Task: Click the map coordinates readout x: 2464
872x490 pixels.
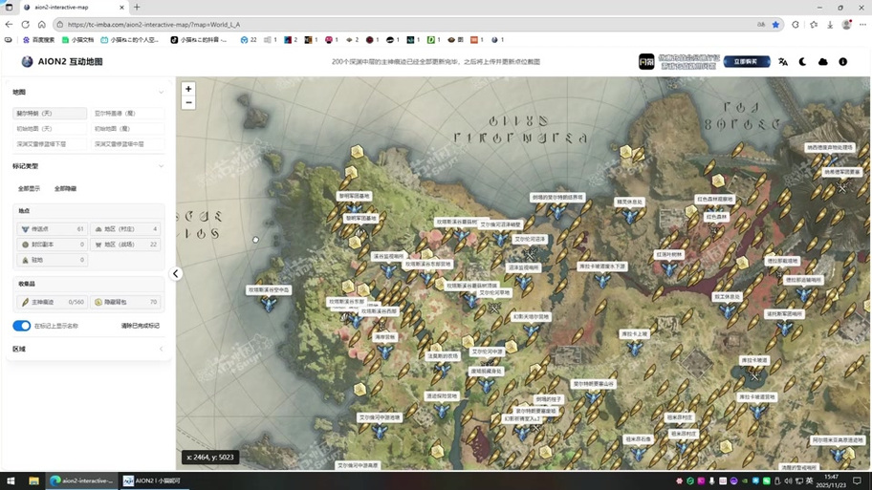Action: [x=210, y=458]
